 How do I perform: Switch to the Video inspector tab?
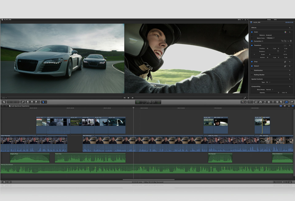(x=269, y=20)
